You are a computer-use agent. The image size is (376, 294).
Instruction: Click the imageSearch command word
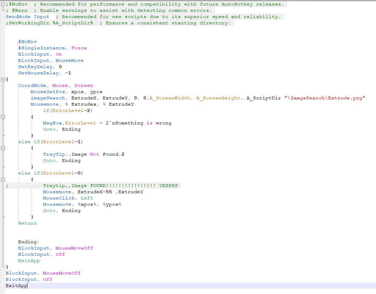(x=48, y=98)
